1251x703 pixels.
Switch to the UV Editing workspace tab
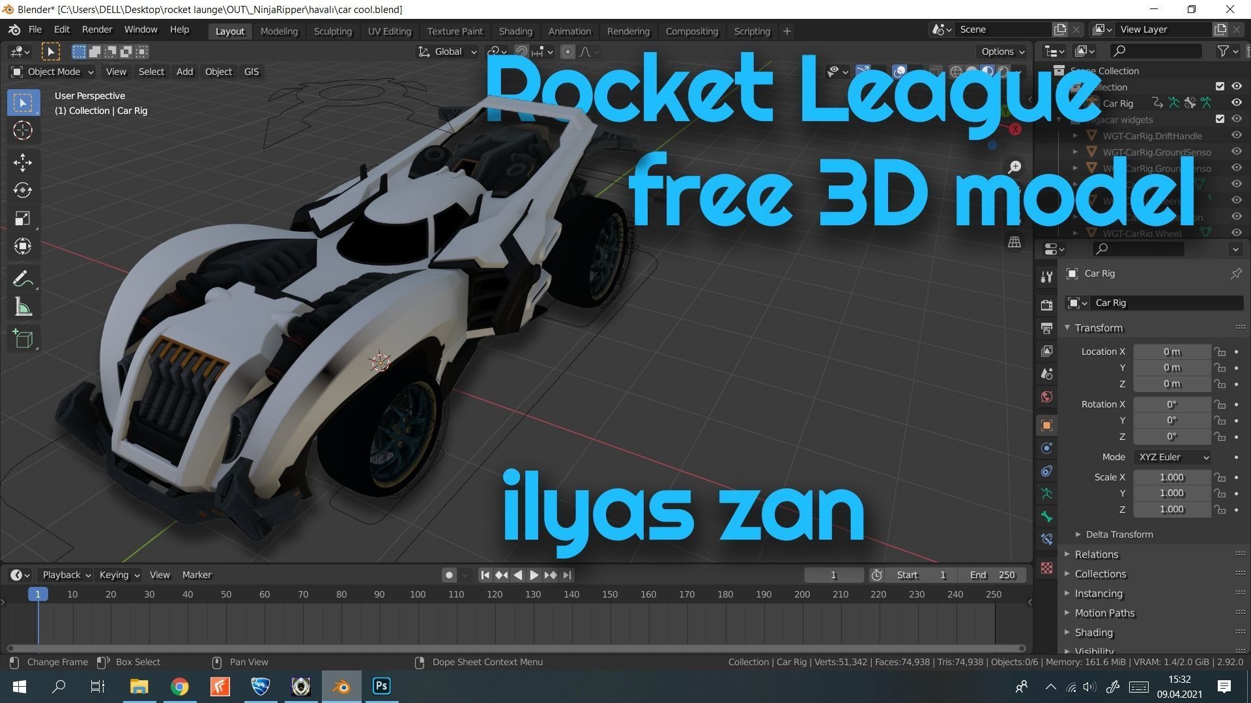click(389, 31)
